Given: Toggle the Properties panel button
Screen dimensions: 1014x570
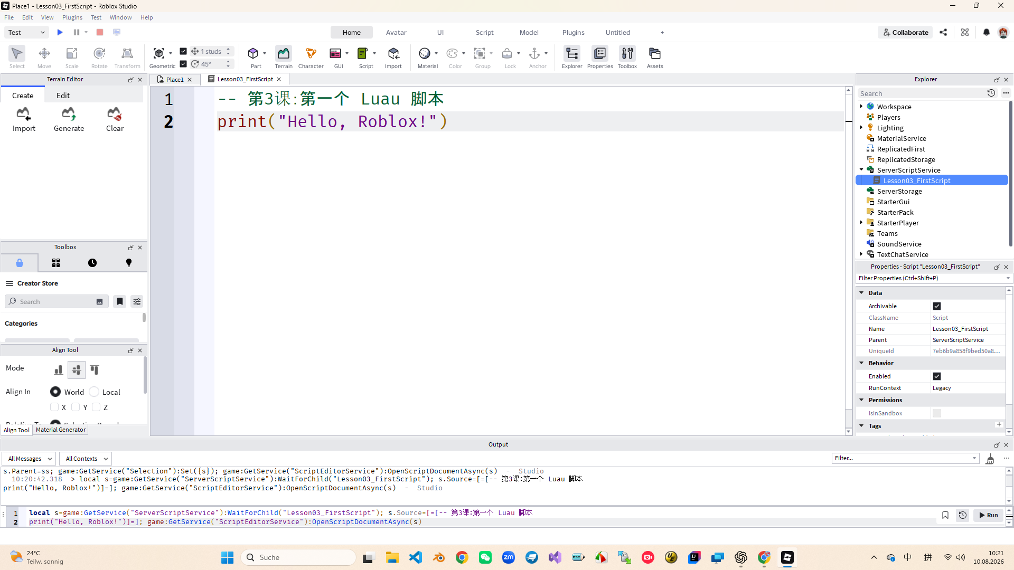Looking at the screenshot, I should coord(600,58).
